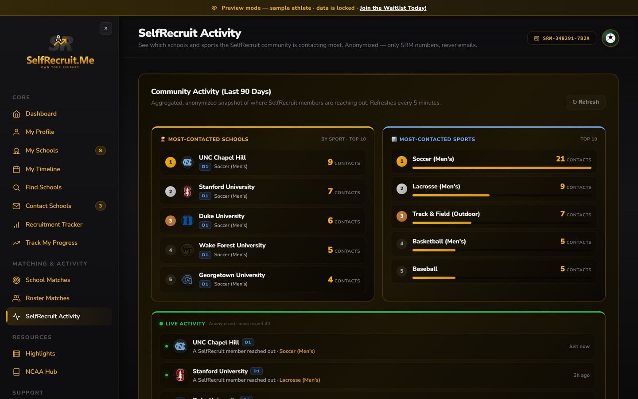
Task: Click the My Timeline calendar icon
Action: click(x=16, y=169)
